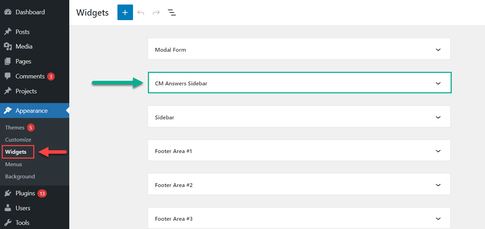The height and width of the screenshot is (229, 485).
Task: Click the Themes update badge showing 5
Action: pyautogui.click(x=31, y=128)
